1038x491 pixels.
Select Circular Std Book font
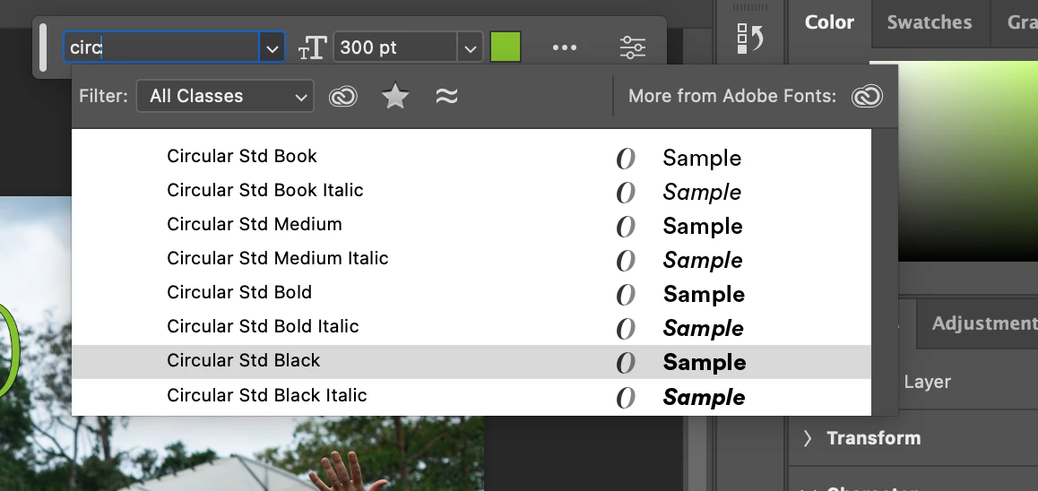click(471, 157)
